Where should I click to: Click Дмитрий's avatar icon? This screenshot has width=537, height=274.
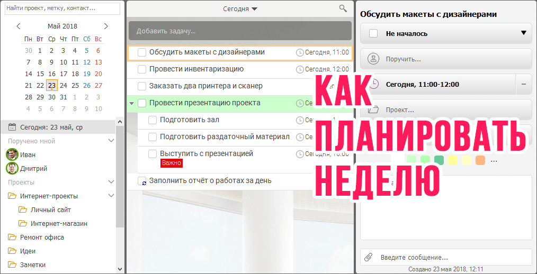point(12,169)
